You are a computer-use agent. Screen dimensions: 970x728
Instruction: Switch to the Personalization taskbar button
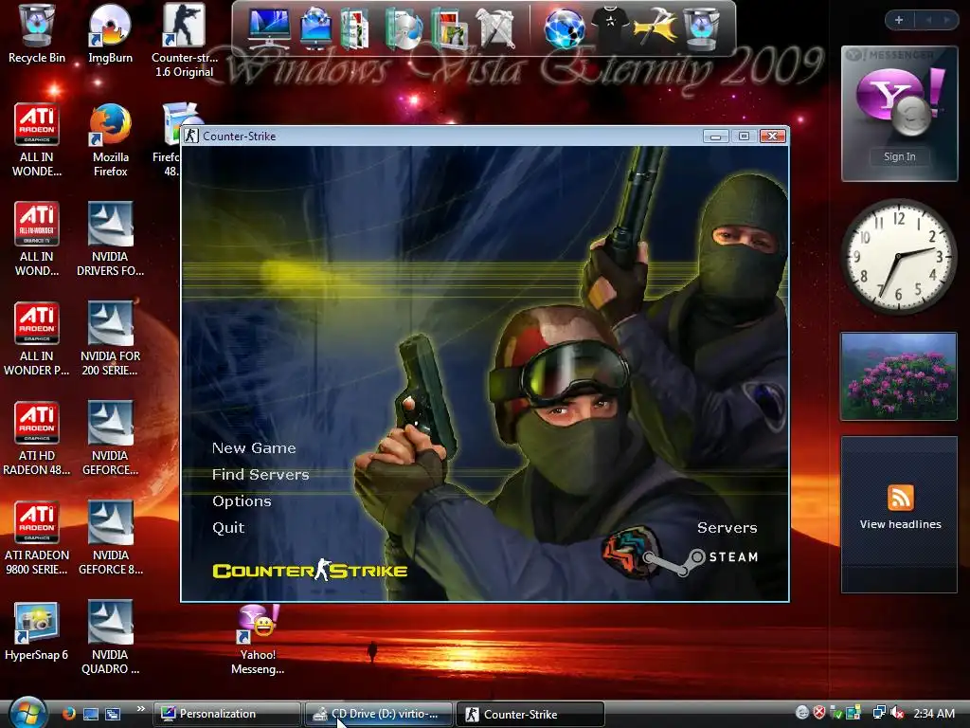tap(227, 715)
